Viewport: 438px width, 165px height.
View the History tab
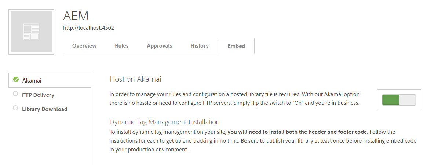[200, 46]
